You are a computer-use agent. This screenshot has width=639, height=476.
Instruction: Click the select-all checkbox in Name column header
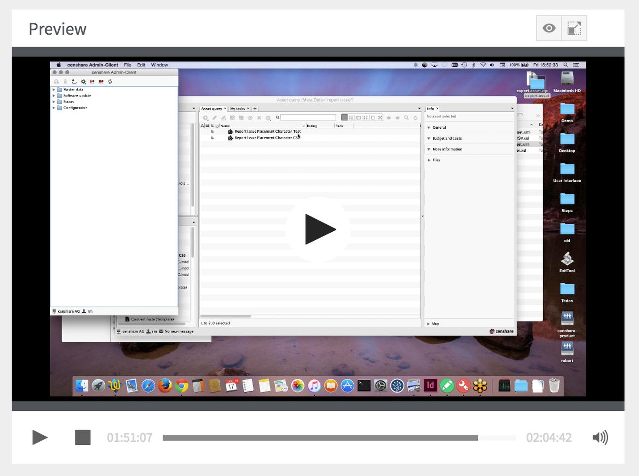[217, 126]
